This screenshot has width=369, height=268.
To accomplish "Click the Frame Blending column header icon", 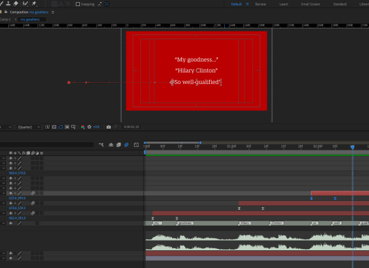I will 28,153.
